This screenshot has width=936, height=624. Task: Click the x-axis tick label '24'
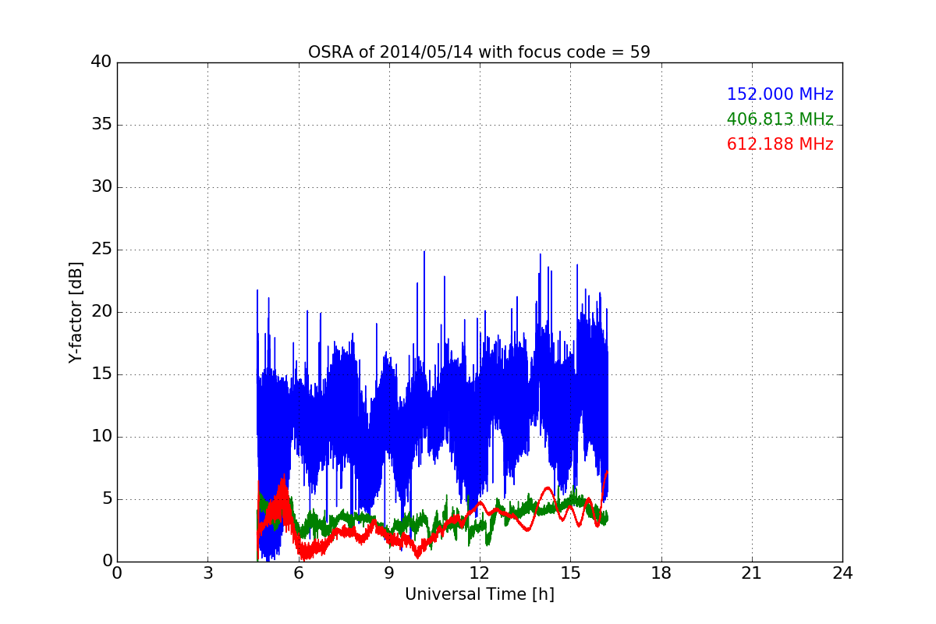(842, 573)
